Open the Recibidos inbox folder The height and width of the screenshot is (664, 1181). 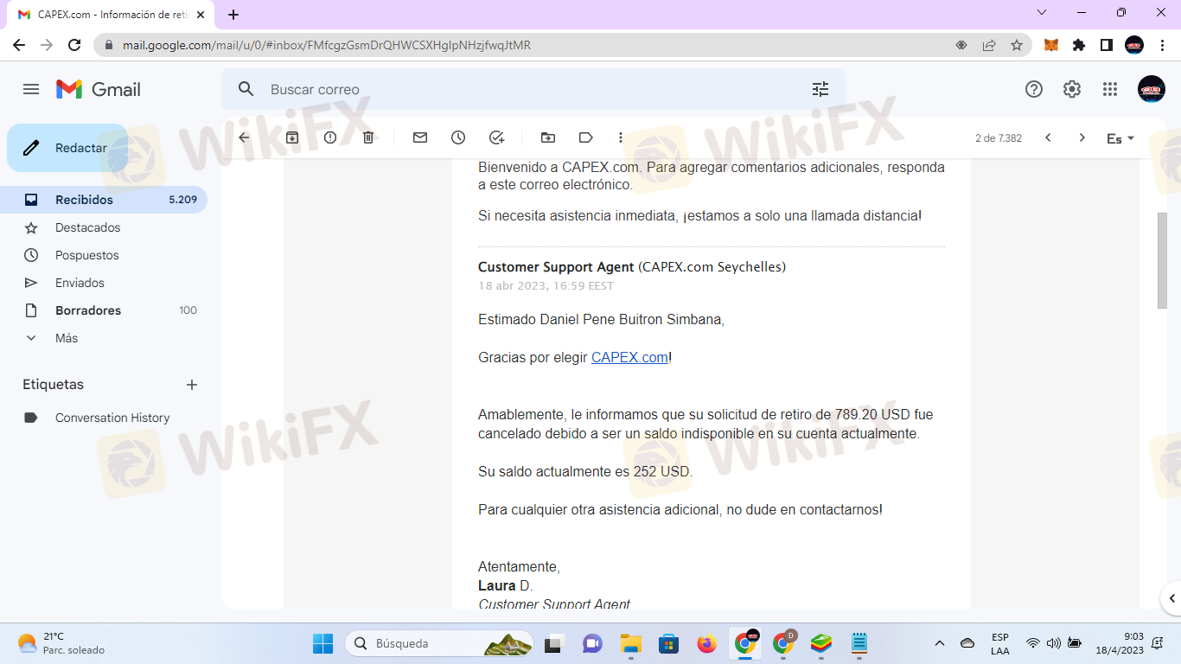tap(104, 200)
